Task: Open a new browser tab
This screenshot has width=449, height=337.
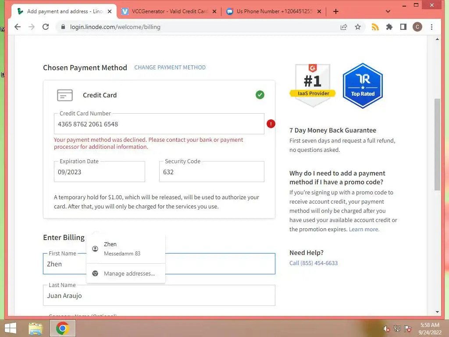Action: [336, 11]
